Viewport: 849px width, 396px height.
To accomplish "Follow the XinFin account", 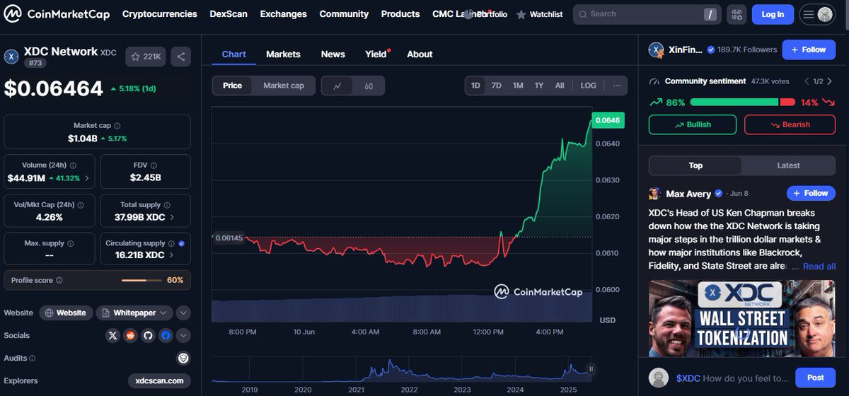I will [x=809, y=49].
